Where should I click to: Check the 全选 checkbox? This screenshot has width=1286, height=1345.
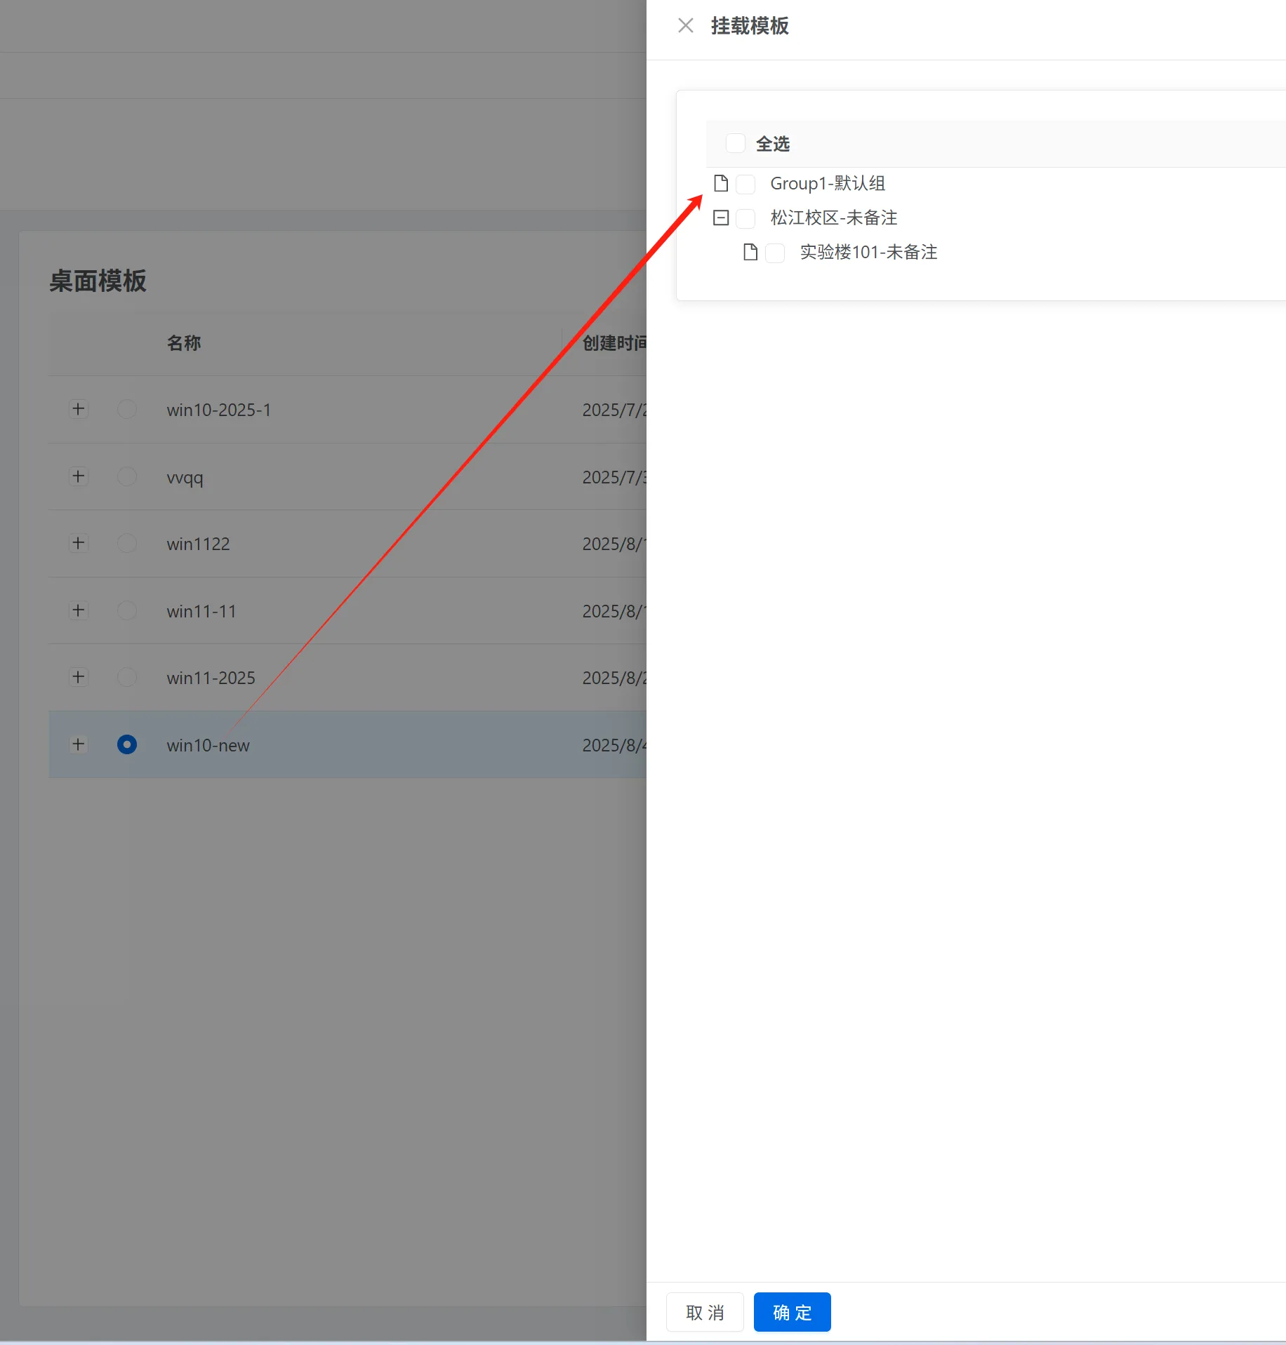coord(735,144)
